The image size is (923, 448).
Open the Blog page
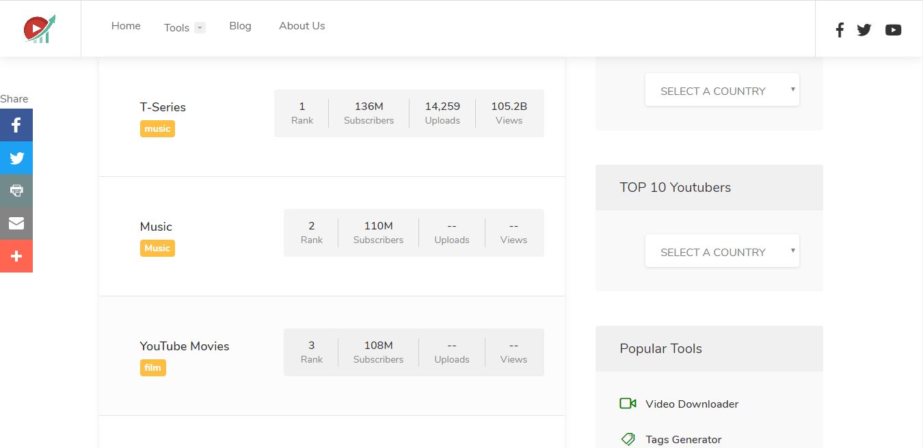[x=240, y=26]
